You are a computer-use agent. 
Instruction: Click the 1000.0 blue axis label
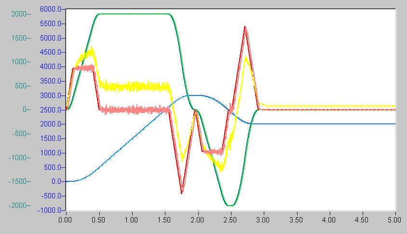pos(50,153)
